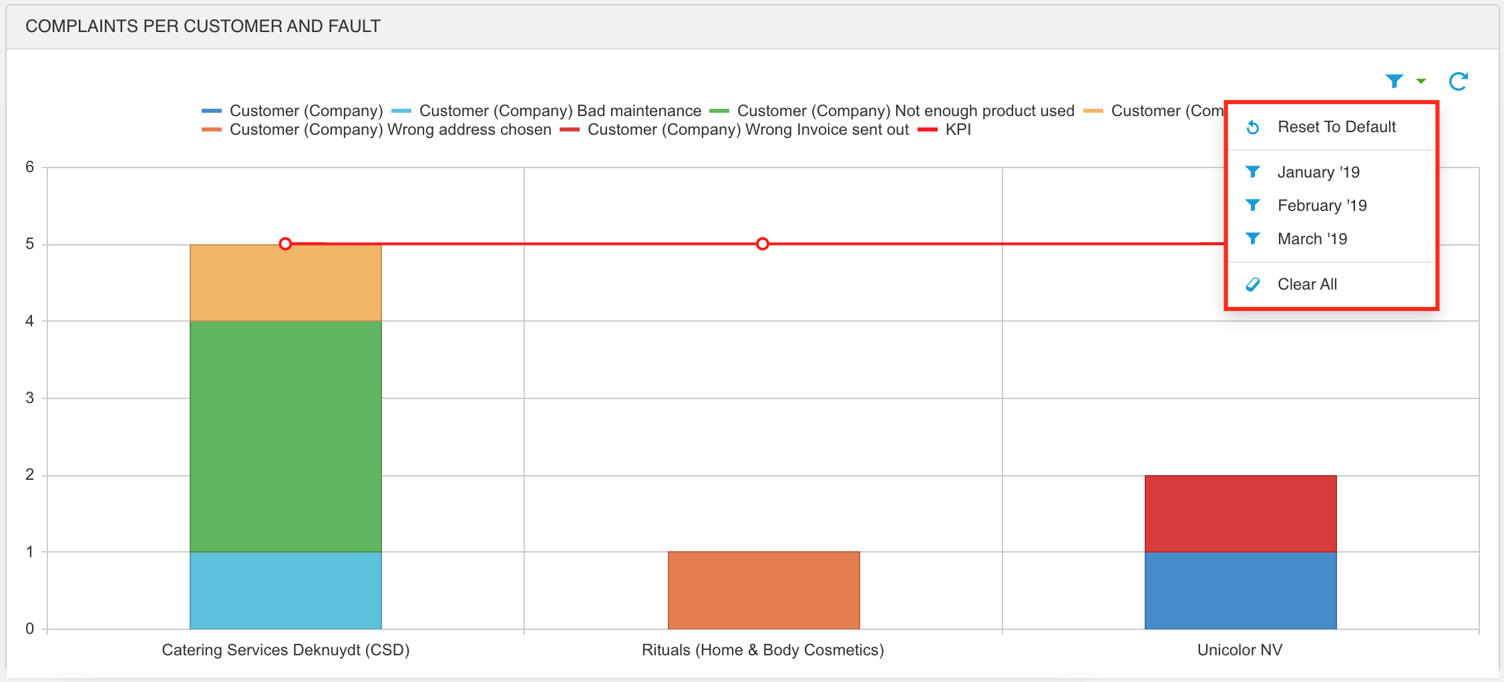Screen dimensions: 1504x682
Task: Click Complaints Per Customer And Fault title
Action: [x=203, y=26]
